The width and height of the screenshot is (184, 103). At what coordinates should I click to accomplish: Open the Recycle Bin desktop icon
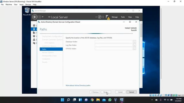point(27,11)
